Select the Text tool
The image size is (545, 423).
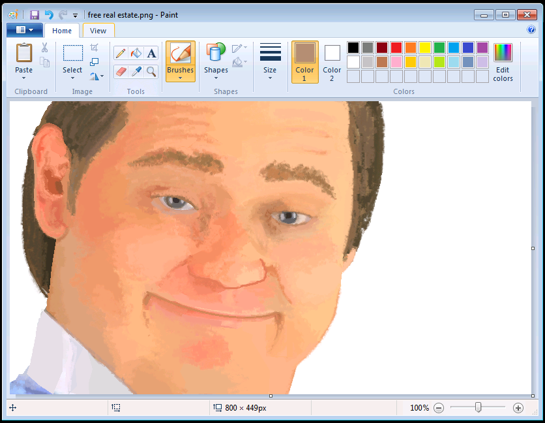click(151, 54)
